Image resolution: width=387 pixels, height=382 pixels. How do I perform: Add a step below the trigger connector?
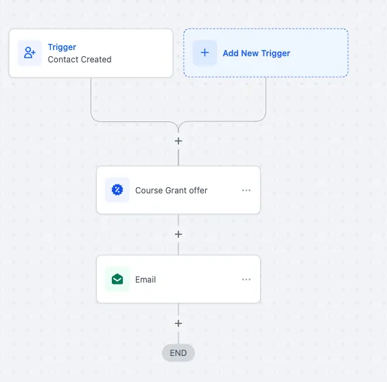(178, 141)
